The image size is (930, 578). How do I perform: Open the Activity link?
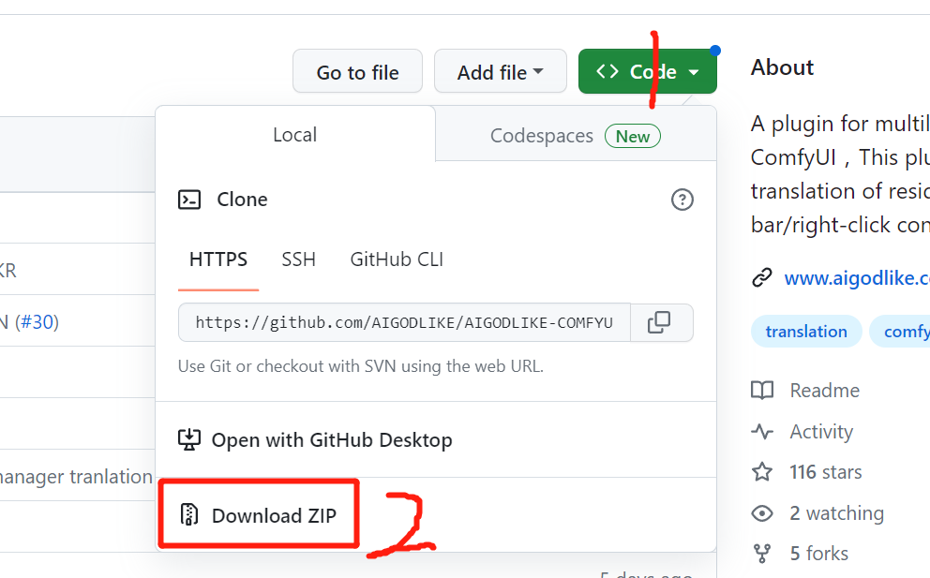point(821,432)
